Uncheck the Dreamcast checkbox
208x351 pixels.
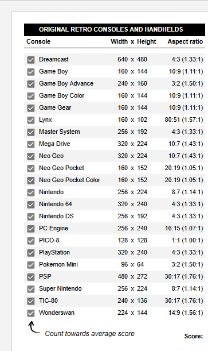click(x=31, y=60)
